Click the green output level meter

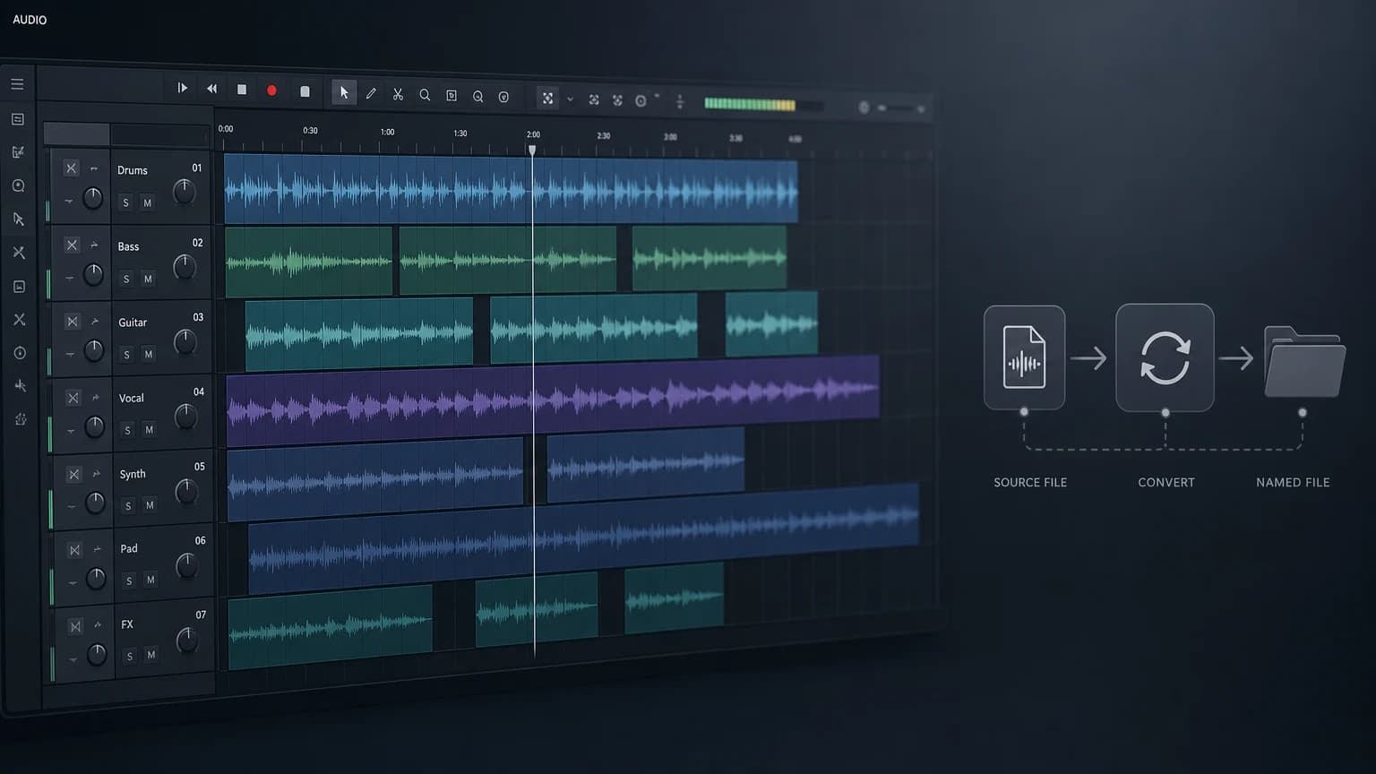click(750, 105)
